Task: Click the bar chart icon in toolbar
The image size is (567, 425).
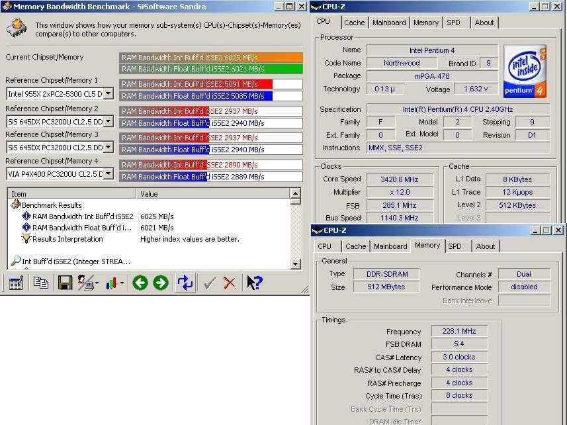Action: tap(112, 283)
